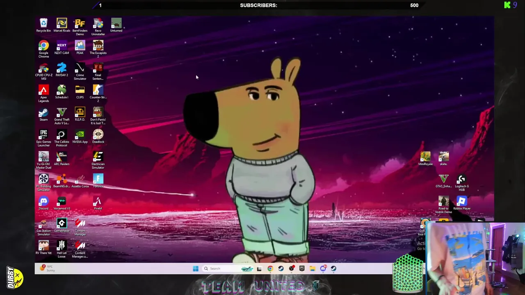Select the Assetto Corsa icon
525x295 pixels.
click(80, 181)
